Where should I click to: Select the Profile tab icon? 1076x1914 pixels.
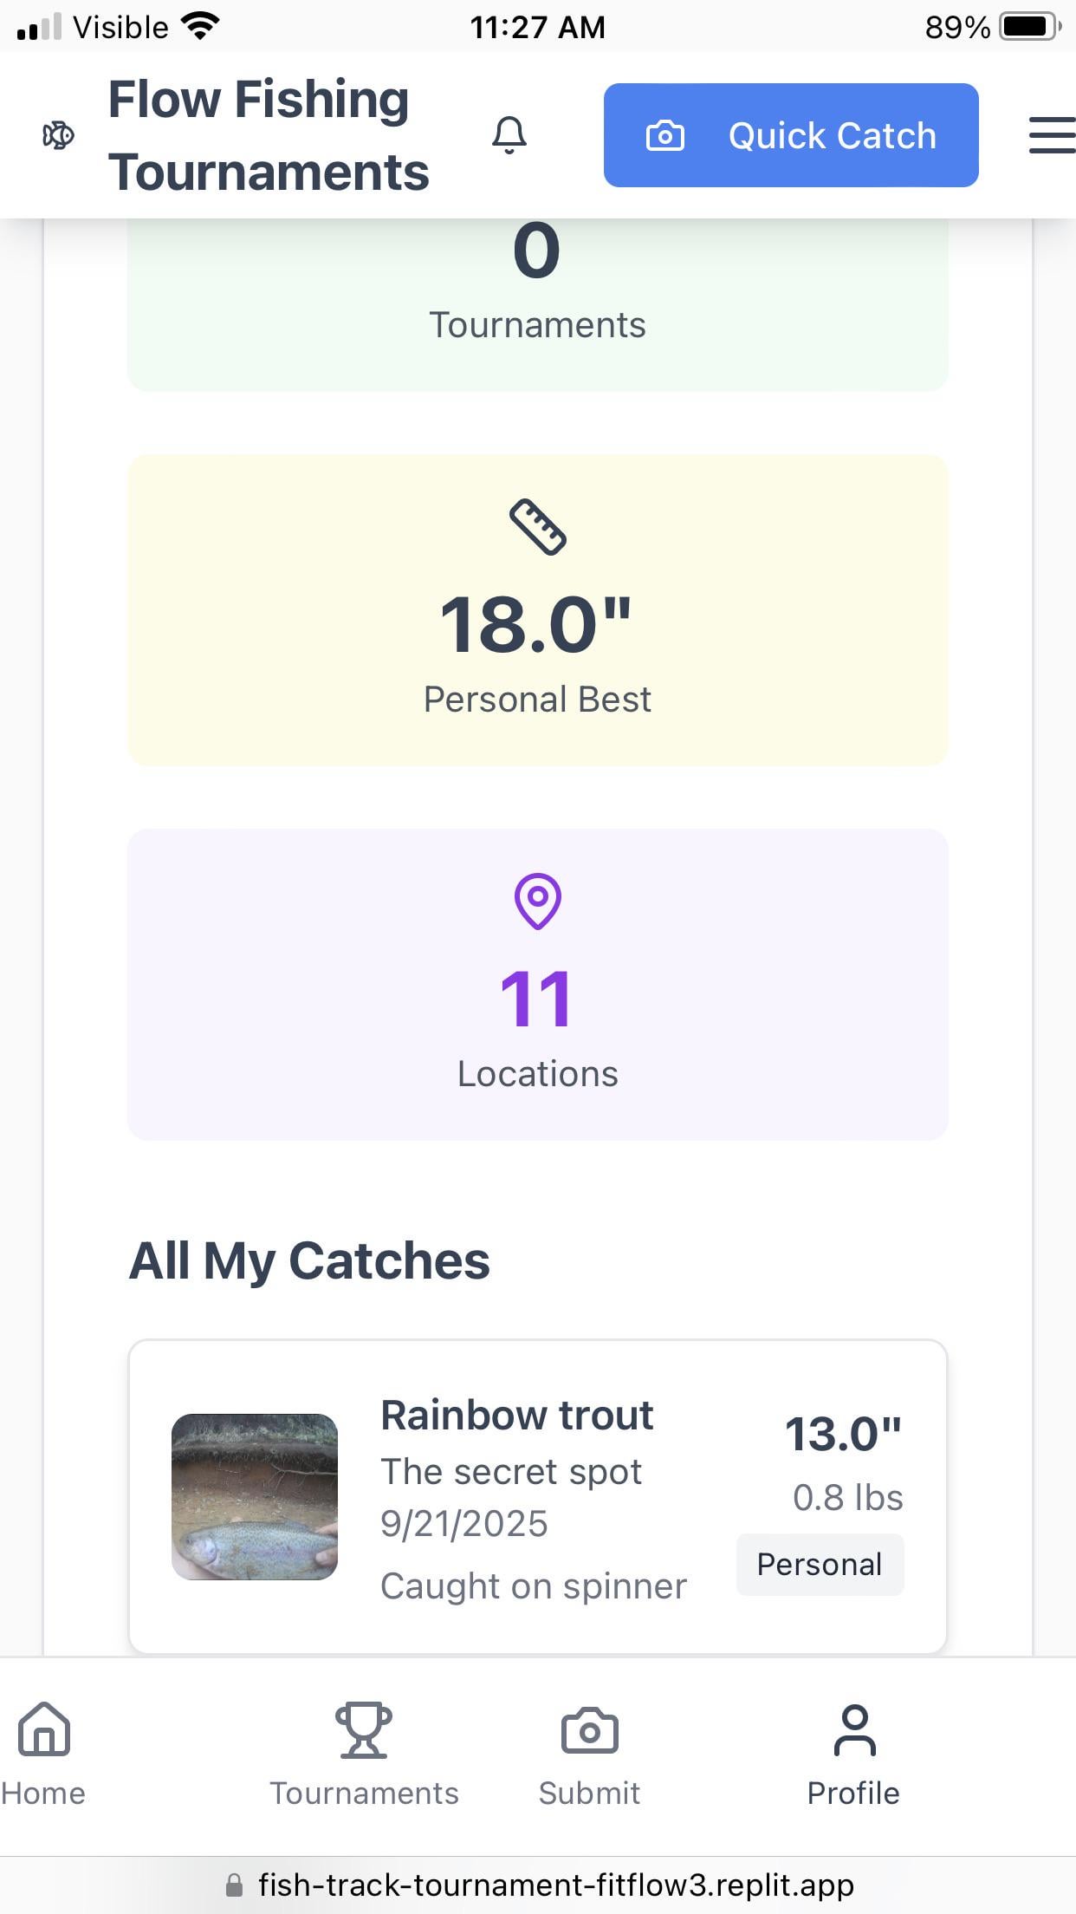854,1730
